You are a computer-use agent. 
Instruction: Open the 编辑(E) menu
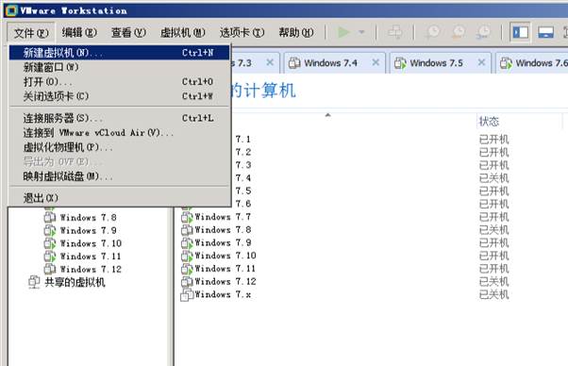point(79,33)
